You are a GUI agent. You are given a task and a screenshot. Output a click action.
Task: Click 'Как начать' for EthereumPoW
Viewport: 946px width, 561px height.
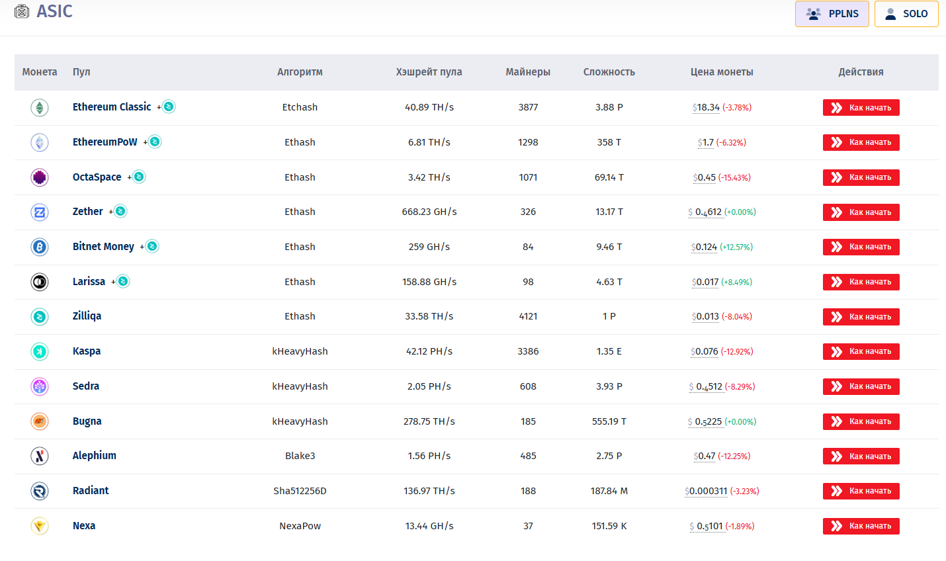[x=861, y=142]
